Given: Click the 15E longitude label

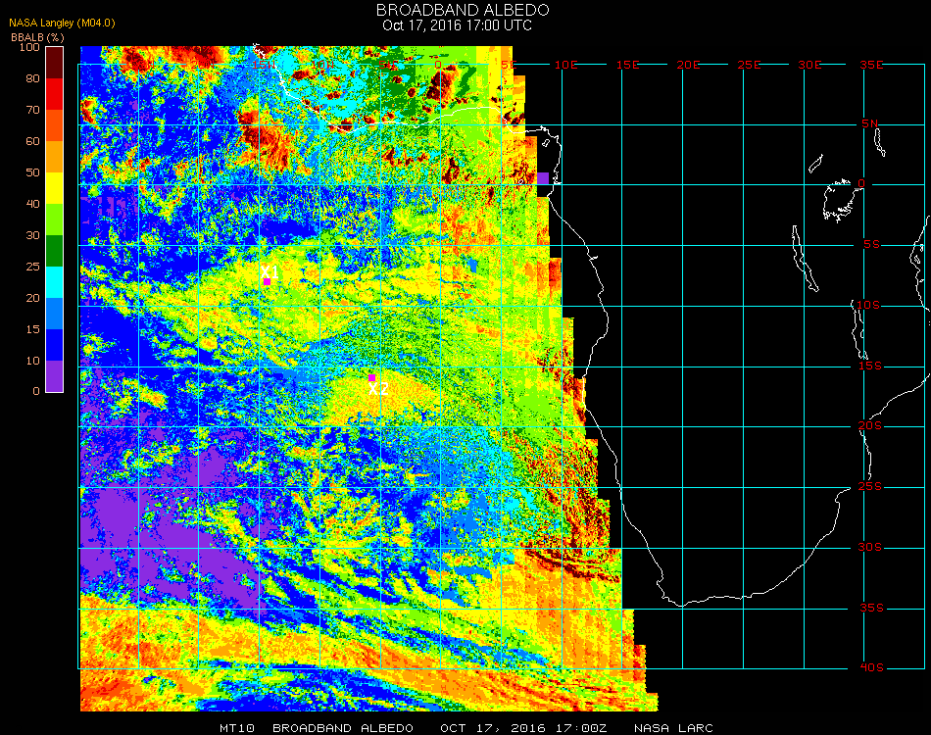Looking at the screenshot, I should (627, 65).
